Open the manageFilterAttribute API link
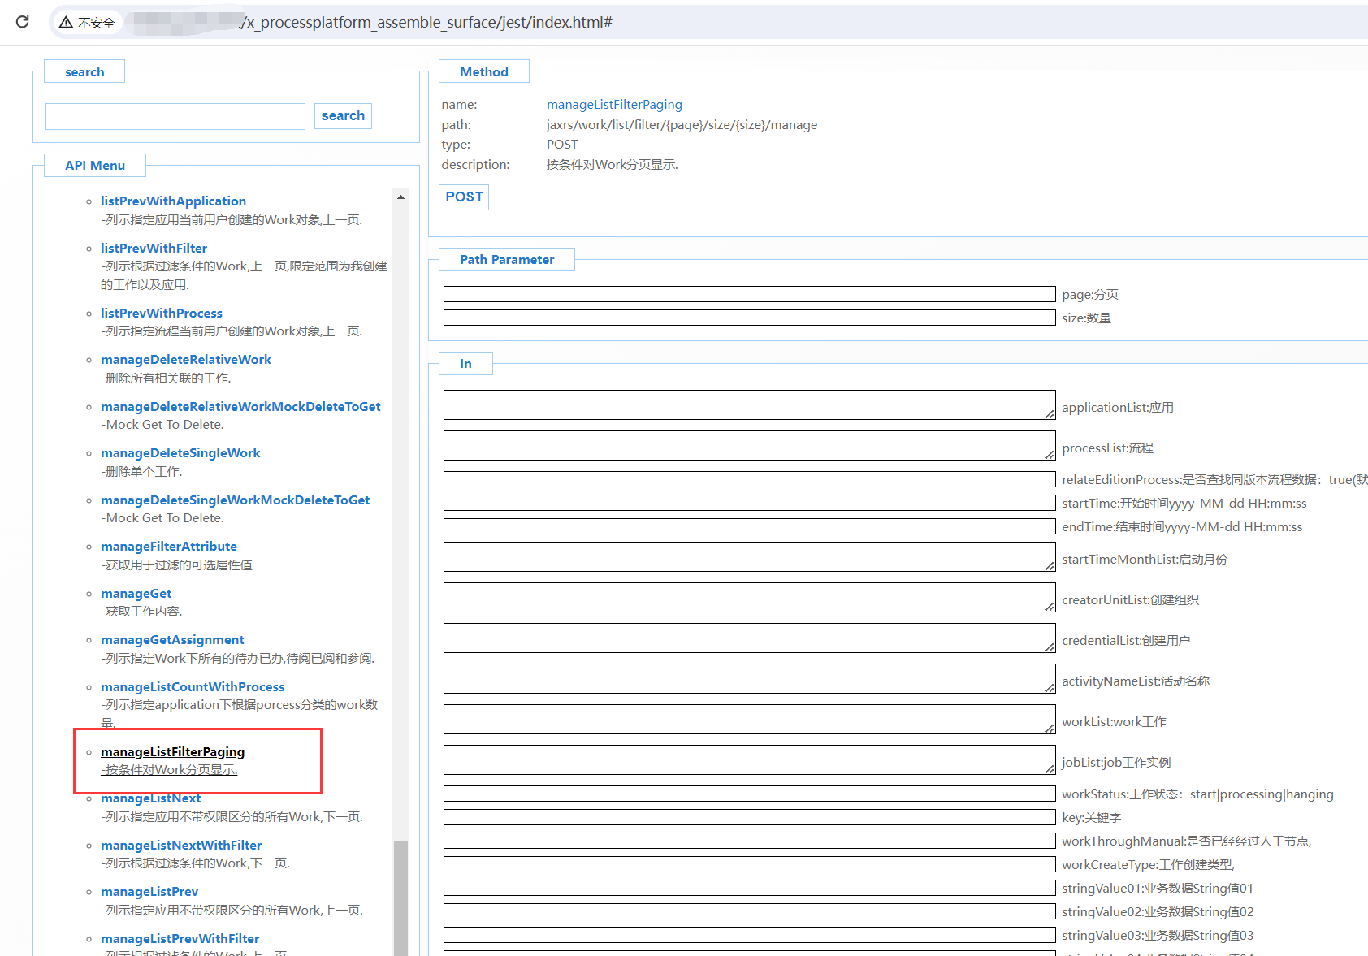1368x956 pixels. coord(169,547)
